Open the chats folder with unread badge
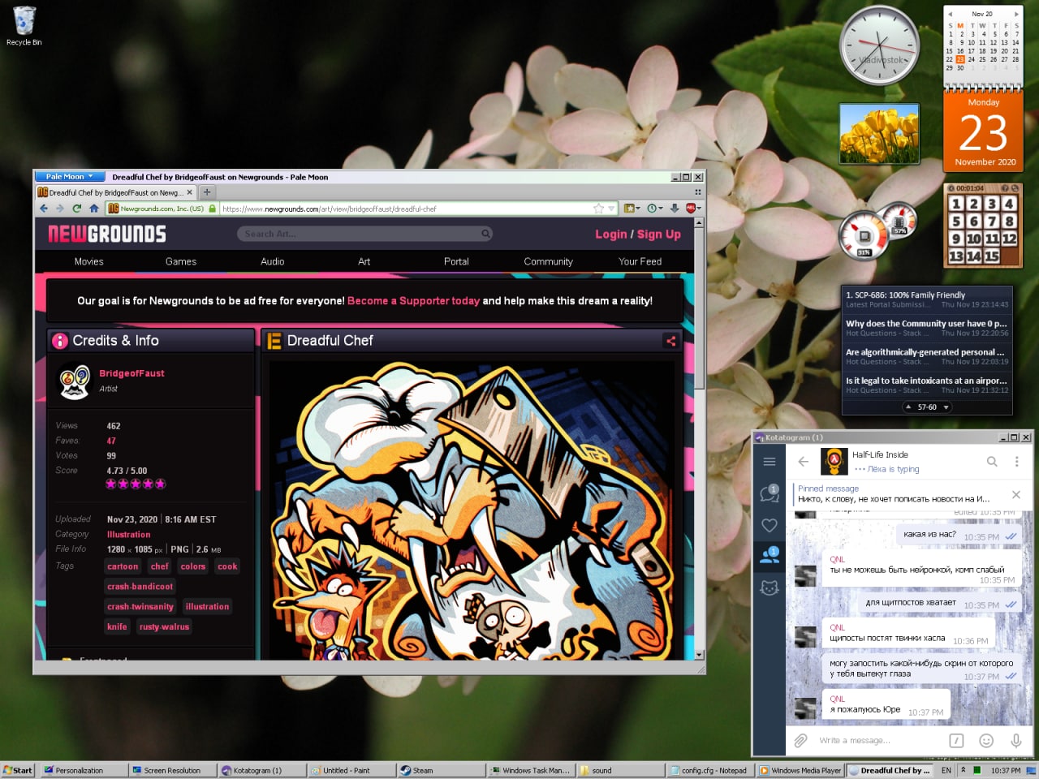The image size is (1039, 779). pos(770,493)
